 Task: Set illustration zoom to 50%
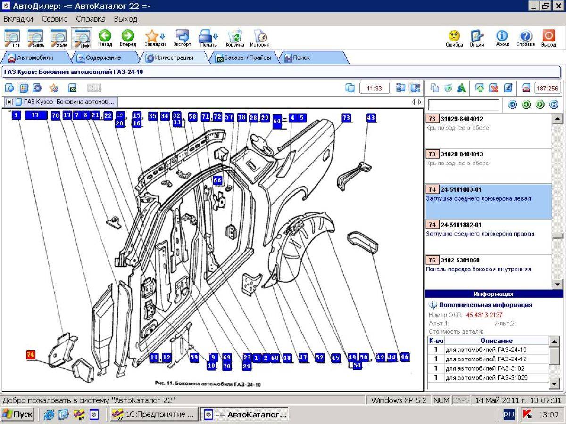[x=35, y=38]
